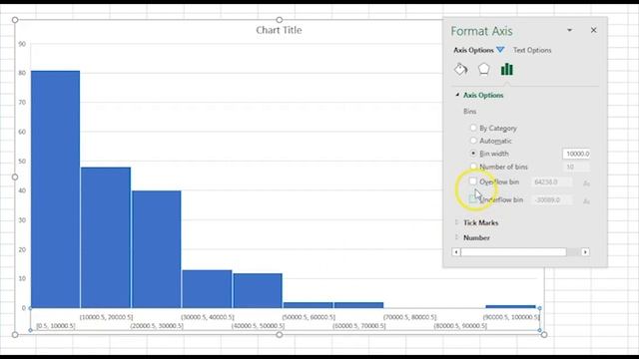
Task: Click the pane scrollbar left arrow
Action: 456,252
